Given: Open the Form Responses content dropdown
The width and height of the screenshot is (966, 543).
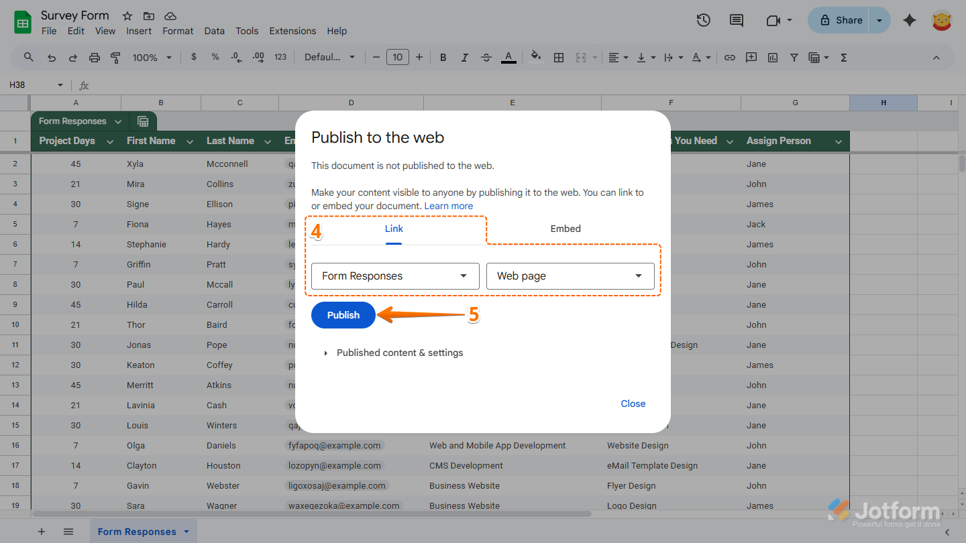Looking at the screenshot, I should tap(394, 276).
